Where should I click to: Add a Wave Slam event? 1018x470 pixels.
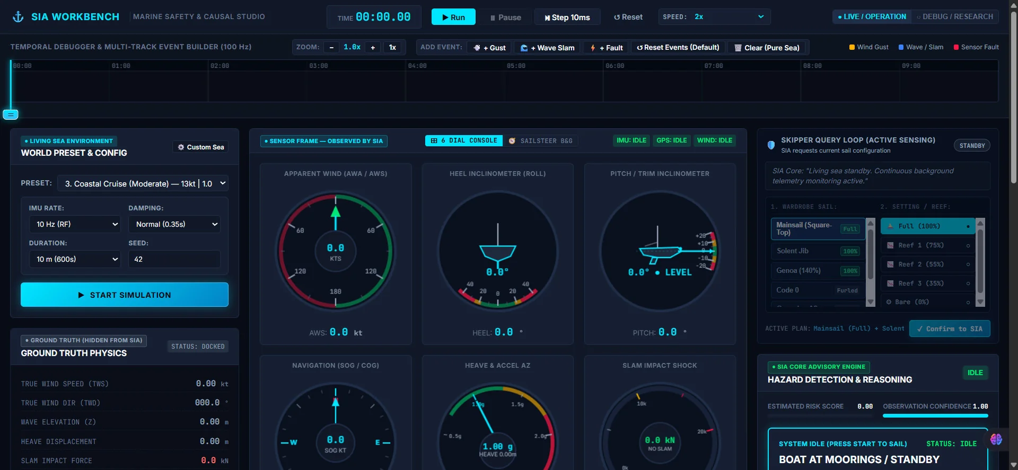pyautogui.click(x=548, y=48)
